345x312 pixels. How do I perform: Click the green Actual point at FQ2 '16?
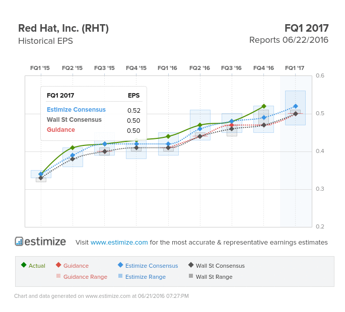click(x=200, y=125)
